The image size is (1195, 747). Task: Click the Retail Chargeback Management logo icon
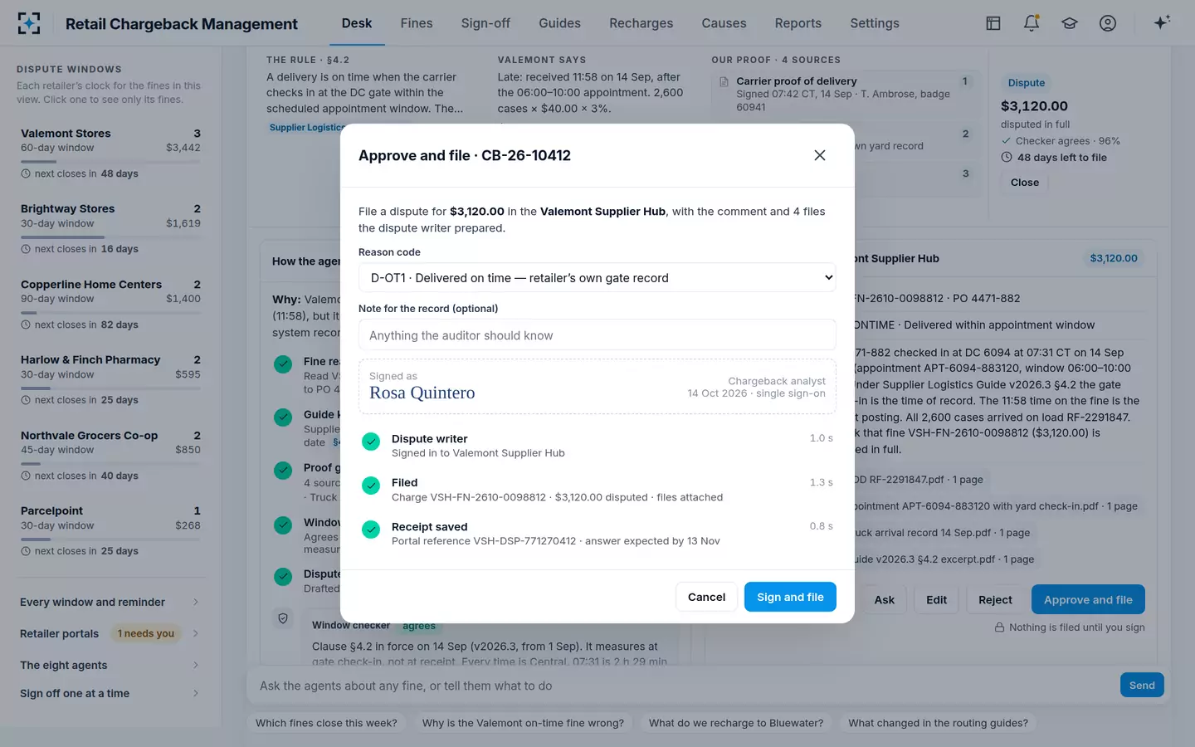[29, 23]
